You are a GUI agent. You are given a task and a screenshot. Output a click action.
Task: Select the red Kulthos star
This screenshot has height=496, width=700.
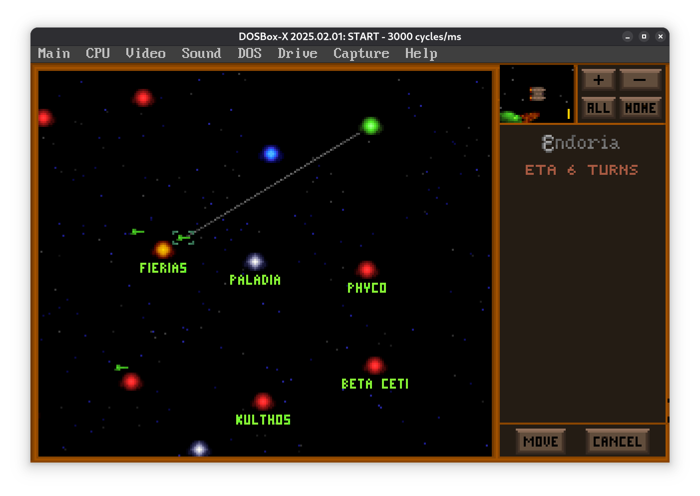pos(263,401)
